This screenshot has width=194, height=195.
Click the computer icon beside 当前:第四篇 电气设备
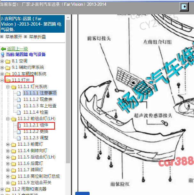pyautogui.click(x=3, y=55)
